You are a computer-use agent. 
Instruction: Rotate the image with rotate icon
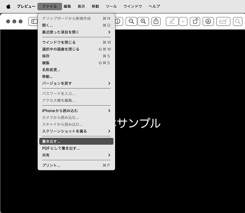(x=195, y=21)
